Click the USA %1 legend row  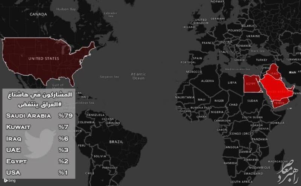[37, 172]
